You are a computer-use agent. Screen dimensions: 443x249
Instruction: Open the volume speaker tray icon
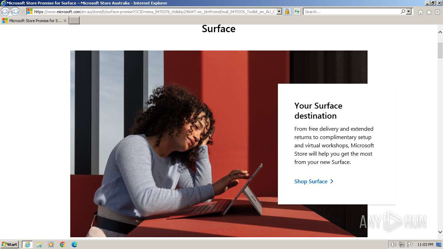tap(394, 245)
